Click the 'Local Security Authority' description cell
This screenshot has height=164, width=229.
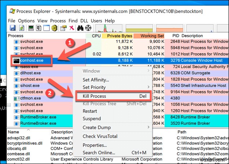click(205, 67)
